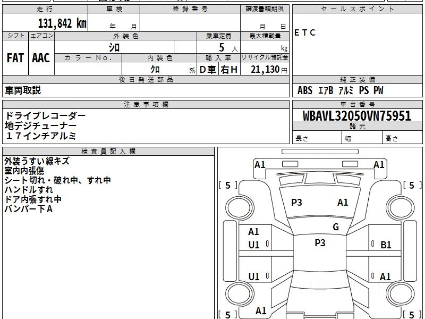Click the D車 import value
This screenshot has height=319, width=425.
point(208,69)
